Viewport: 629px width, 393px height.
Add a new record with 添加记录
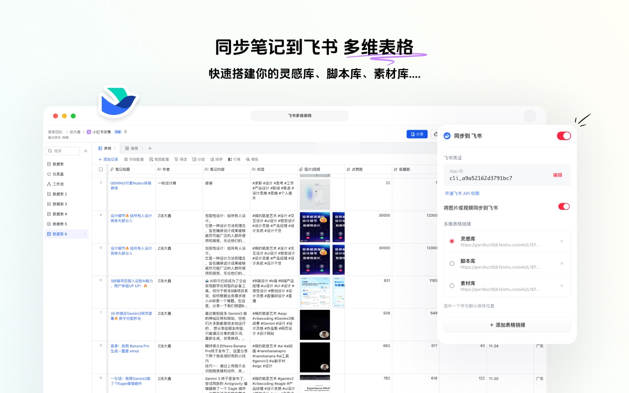tap(108, 159)
